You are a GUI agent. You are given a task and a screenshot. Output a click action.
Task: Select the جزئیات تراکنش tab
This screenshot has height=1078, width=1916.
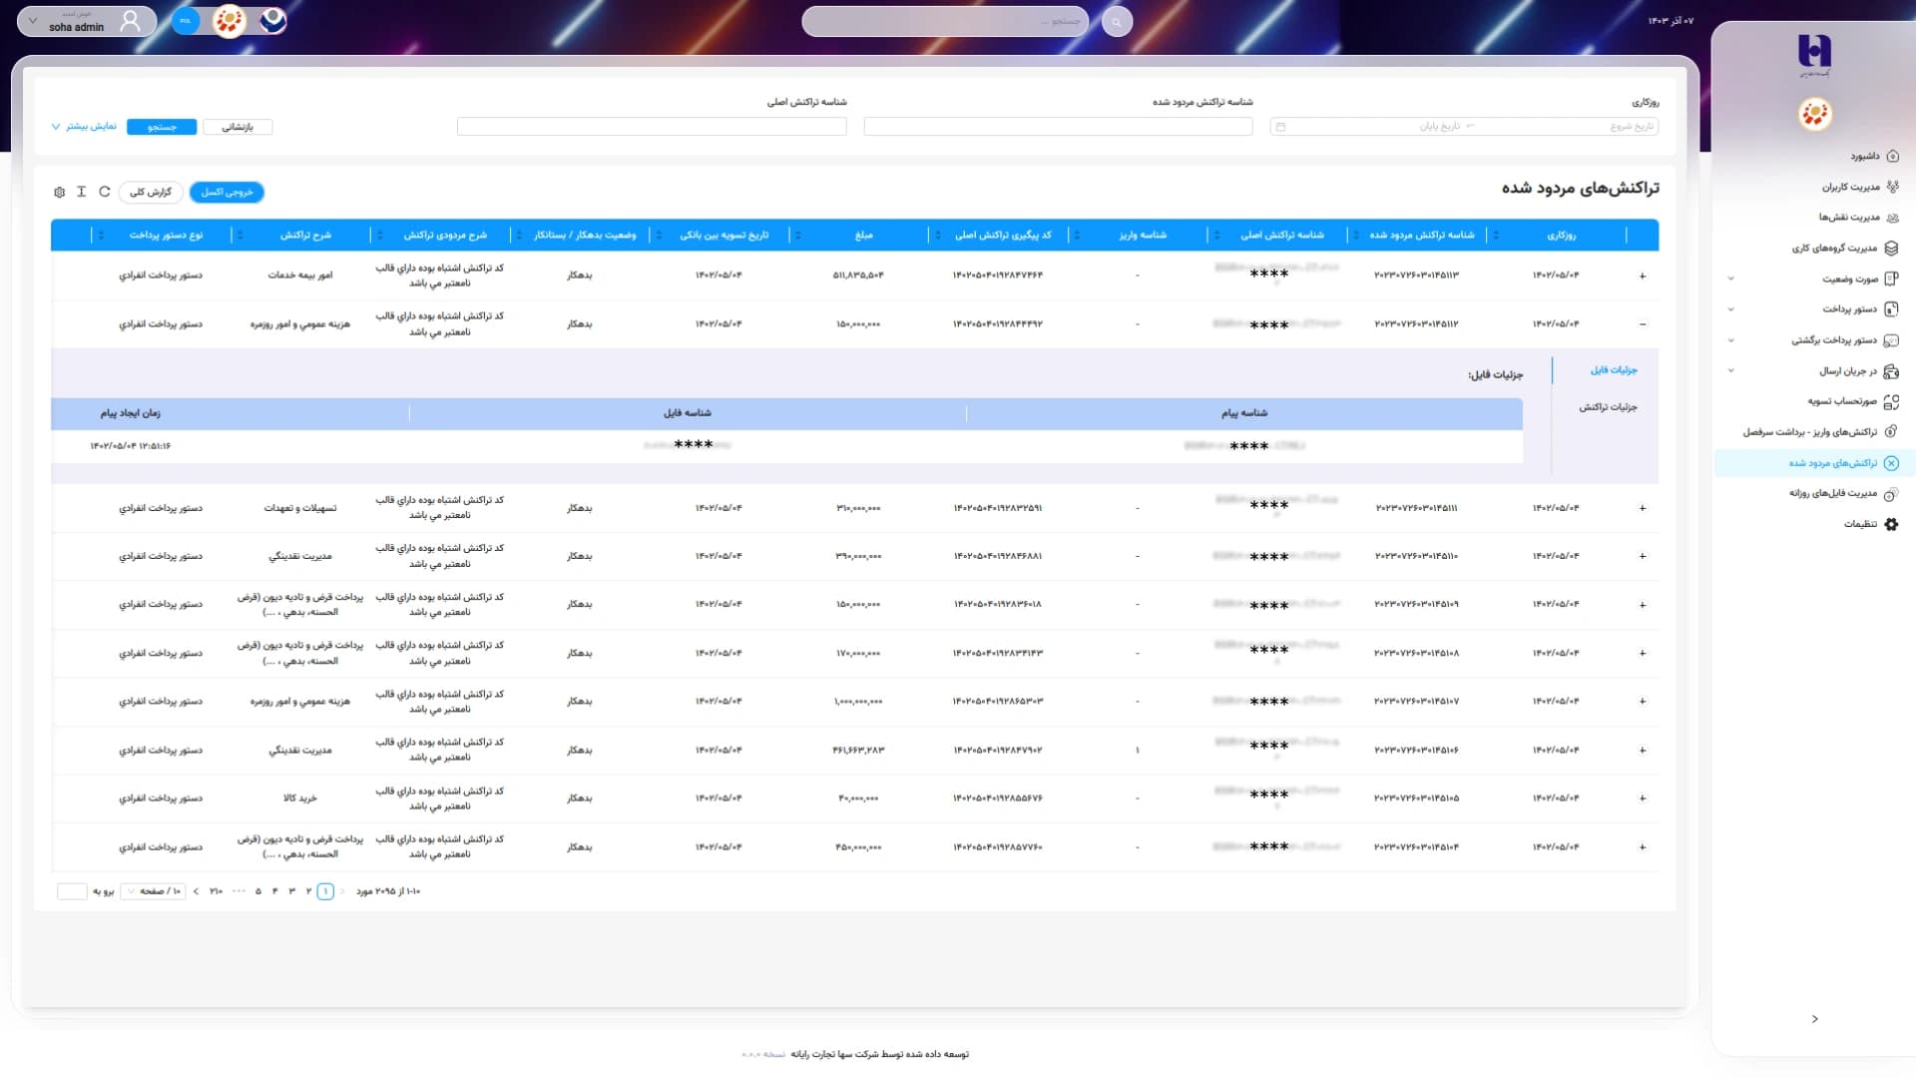pyautogui.click(x=1608, y=407)
